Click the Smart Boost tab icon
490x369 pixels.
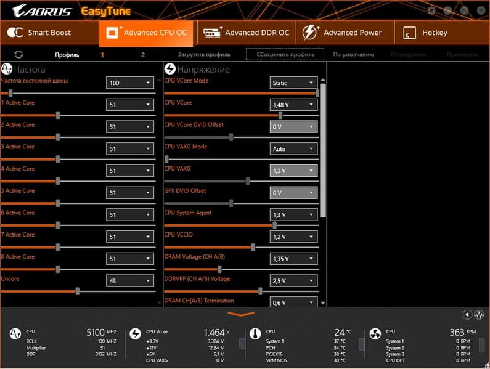tap(15, 33)
